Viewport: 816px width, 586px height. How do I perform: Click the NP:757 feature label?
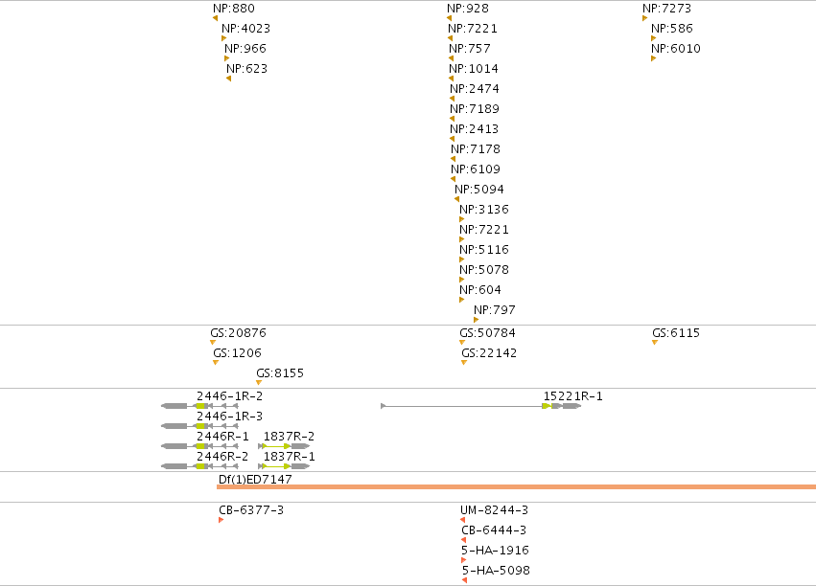(470, 49)
